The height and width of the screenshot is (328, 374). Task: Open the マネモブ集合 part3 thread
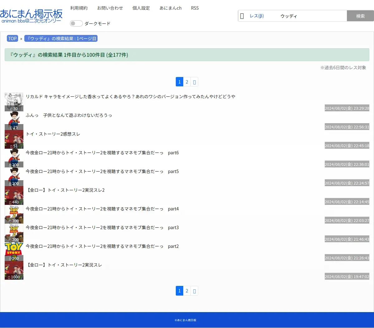click(102, 228)
